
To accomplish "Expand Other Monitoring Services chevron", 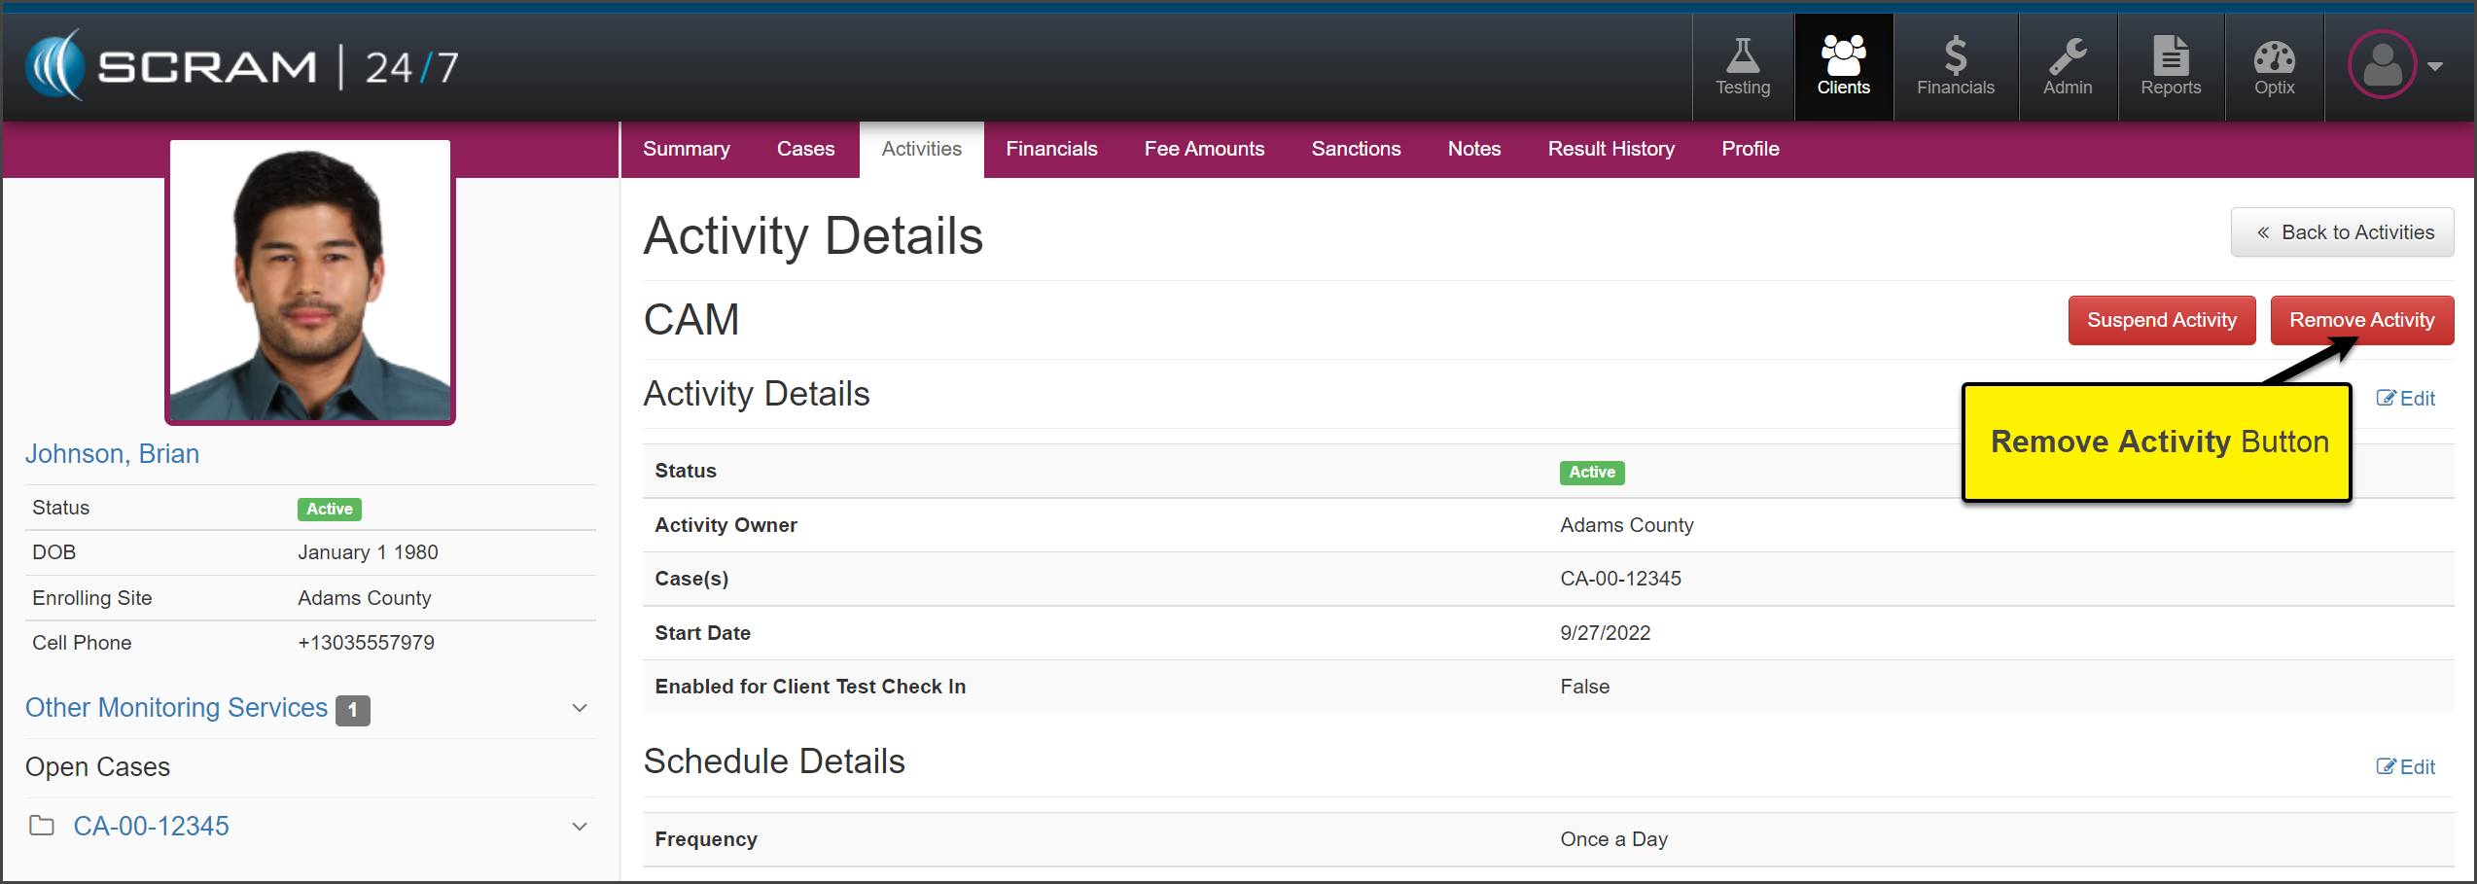I will coord(580,708).
